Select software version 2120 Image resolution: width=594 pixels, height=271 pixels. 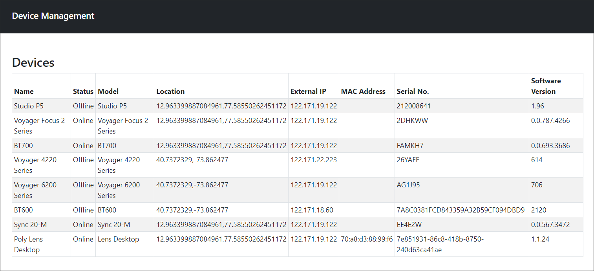pos(539,210)
